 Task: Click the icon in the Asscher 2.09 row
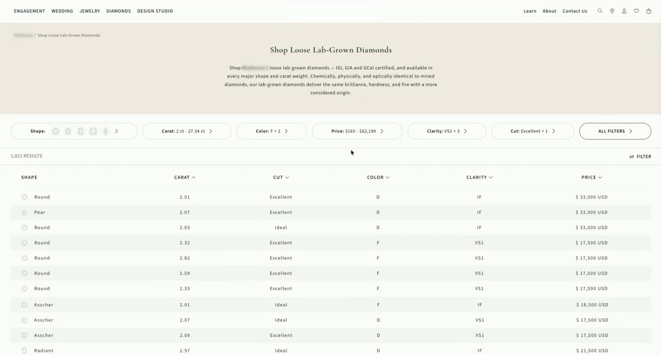pos(24,335)
